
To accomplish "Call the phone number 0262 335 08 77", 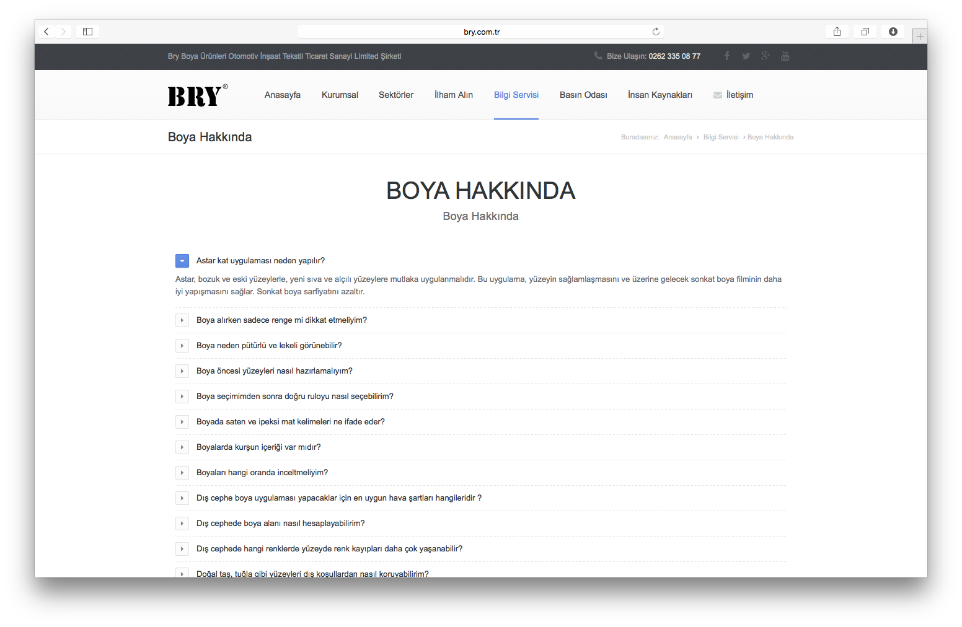I will [x=674, y=56].
